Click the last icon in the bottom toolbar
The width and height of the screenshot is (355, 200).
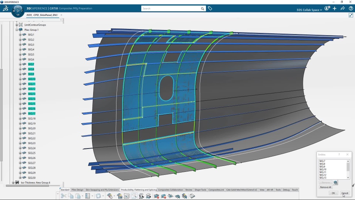point(192,196)
